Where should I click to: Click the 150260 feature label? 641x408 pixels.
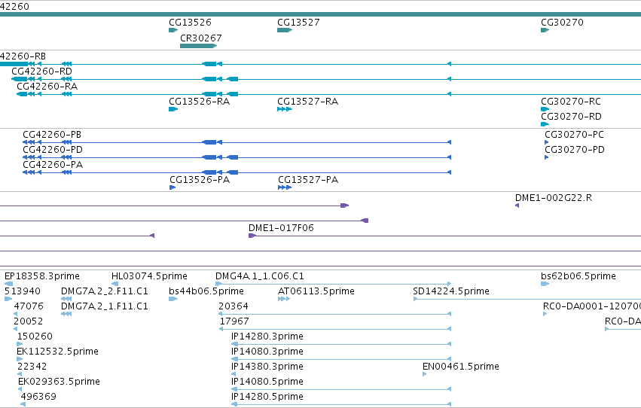click(x=35, y=337)
